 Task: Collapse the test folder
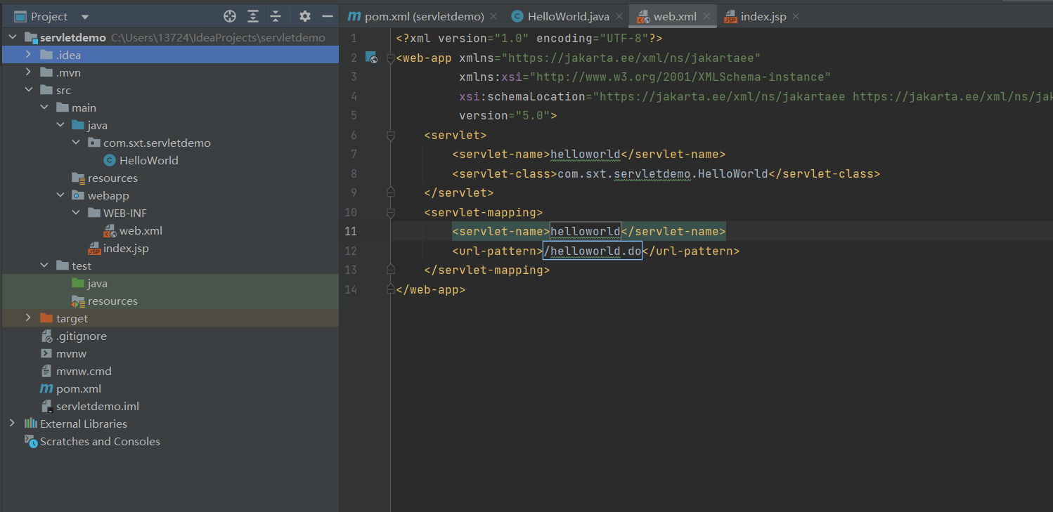44,265
